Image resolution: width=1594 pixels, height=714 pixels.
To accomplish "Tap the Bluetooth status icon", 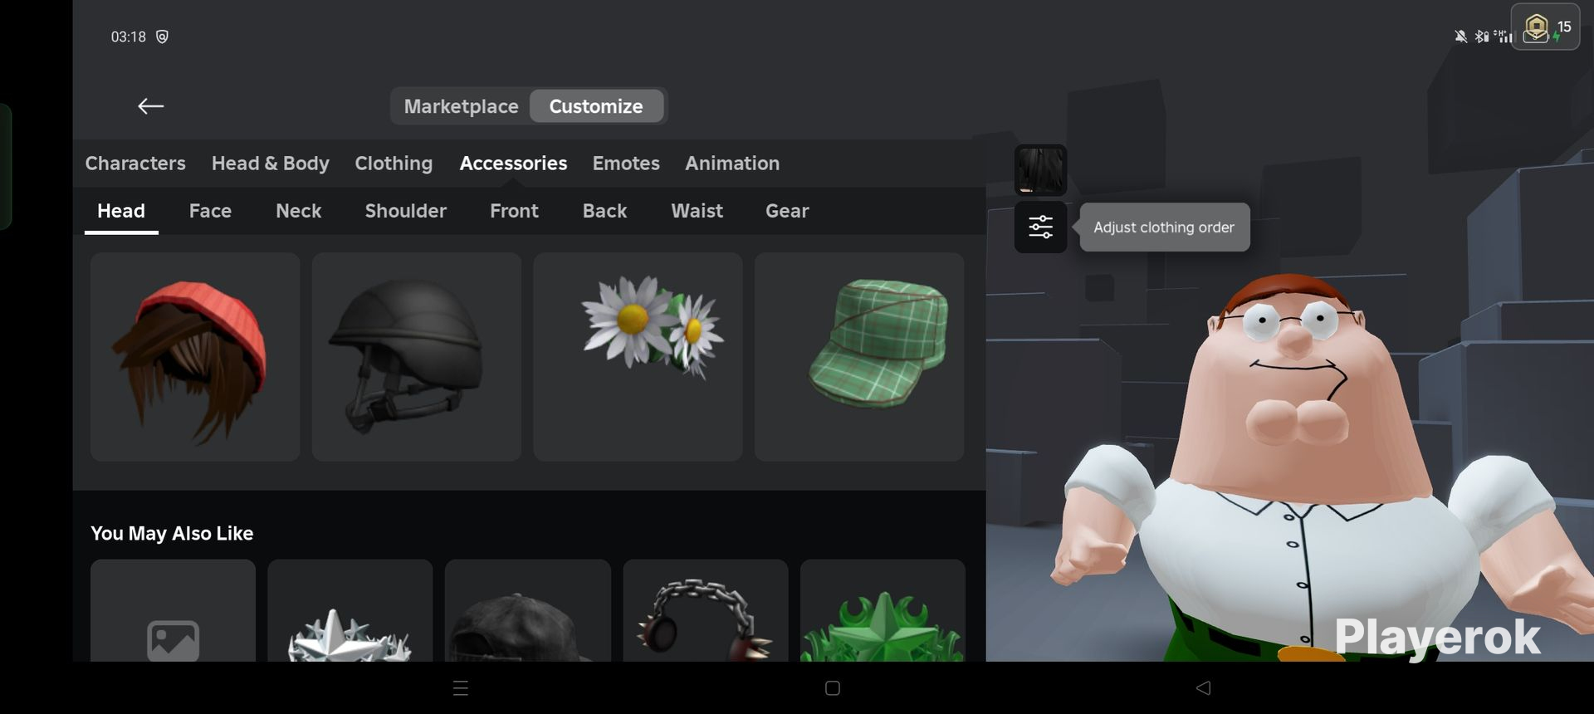I will tap(1481, 37).
